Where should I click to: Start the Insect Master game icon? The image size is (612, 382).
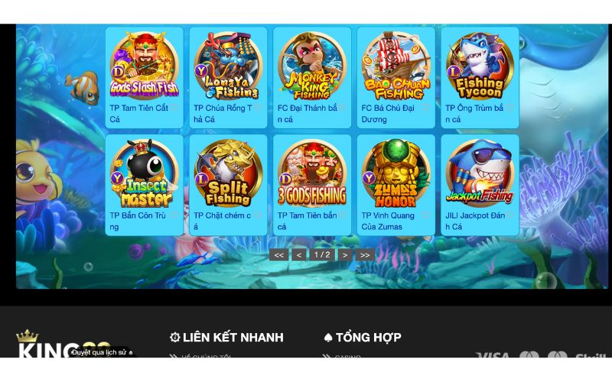[145, 173]
